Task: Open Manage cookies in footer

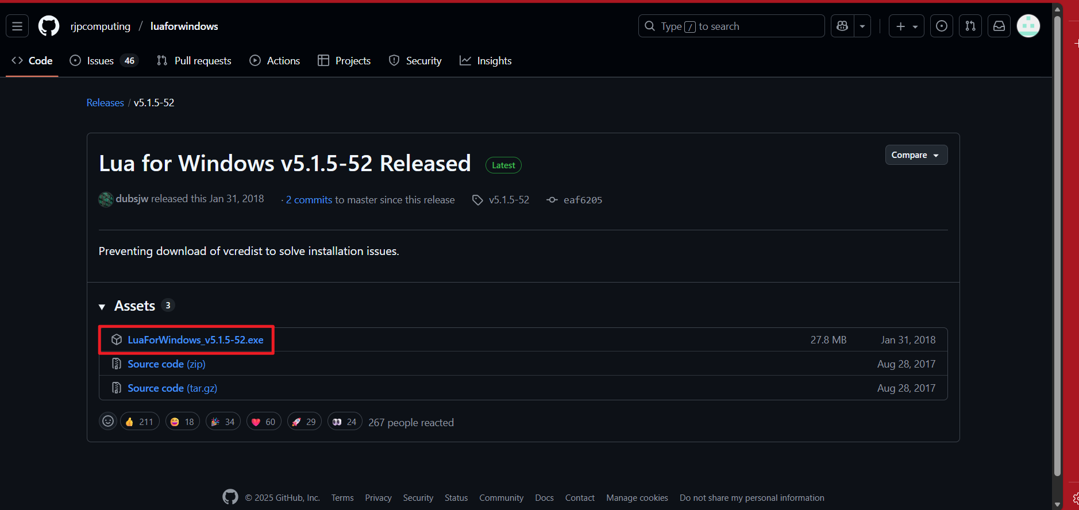Action: click(637, 498)
